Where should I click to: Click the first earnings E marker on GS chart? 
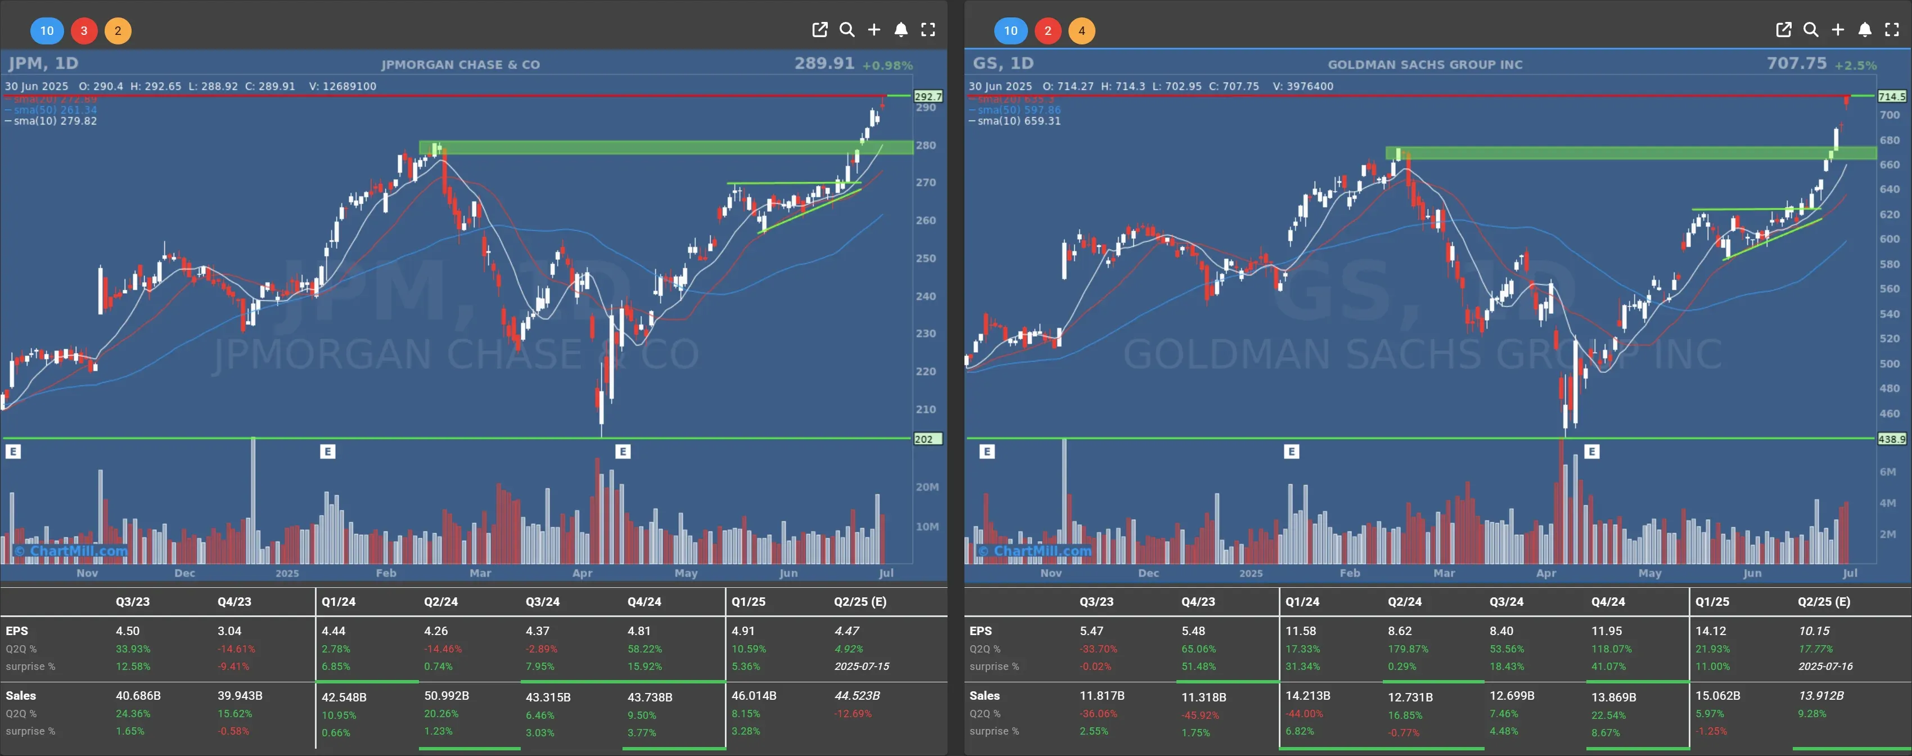986,451
